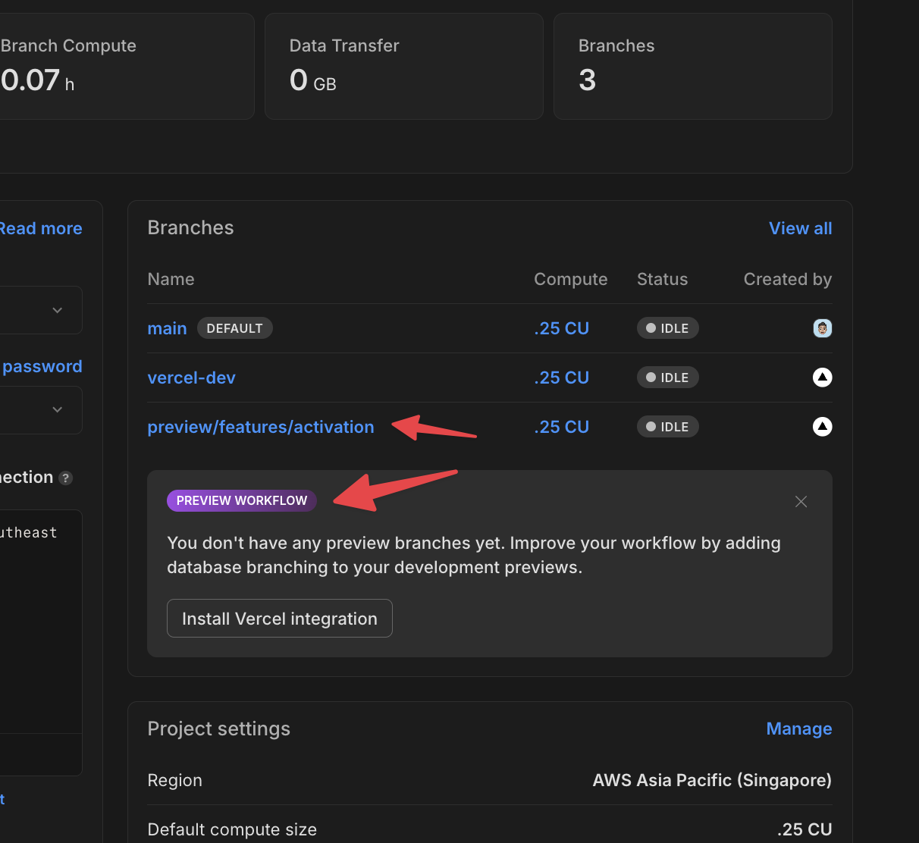Click the Created by column header
The width and height of the screenshot is (919, 843).
(788, 279)
